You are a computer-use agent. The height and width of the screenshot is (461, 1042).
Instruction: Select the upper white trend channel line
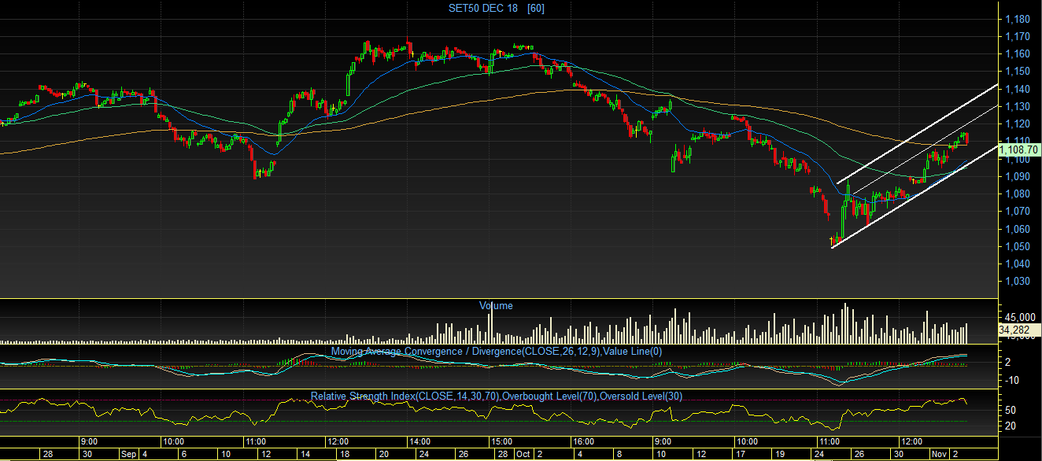917,133
